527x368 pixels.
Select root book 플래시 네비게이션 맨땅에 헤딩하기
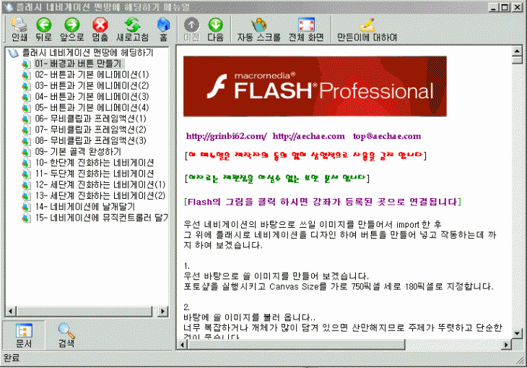(87, 53)
